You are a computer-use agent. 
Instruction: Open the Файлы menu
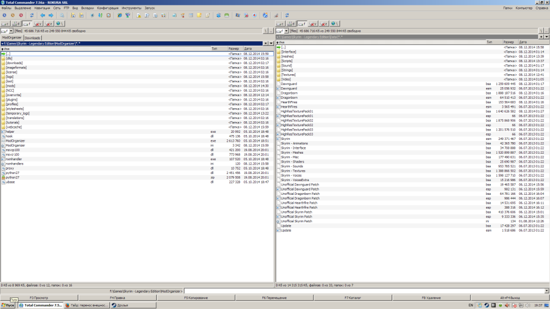click(x=6, y=8)
